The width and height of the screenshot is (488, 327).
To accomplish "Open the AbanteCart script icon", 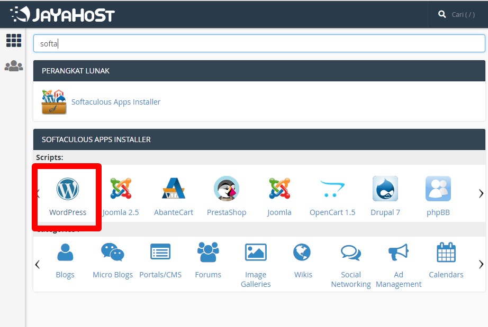I will 174,188.
